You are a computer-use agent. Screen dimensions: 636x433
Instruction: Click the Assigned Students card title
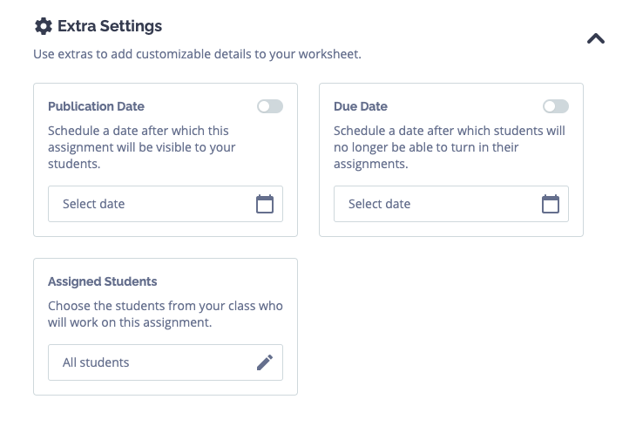[102, 281]
